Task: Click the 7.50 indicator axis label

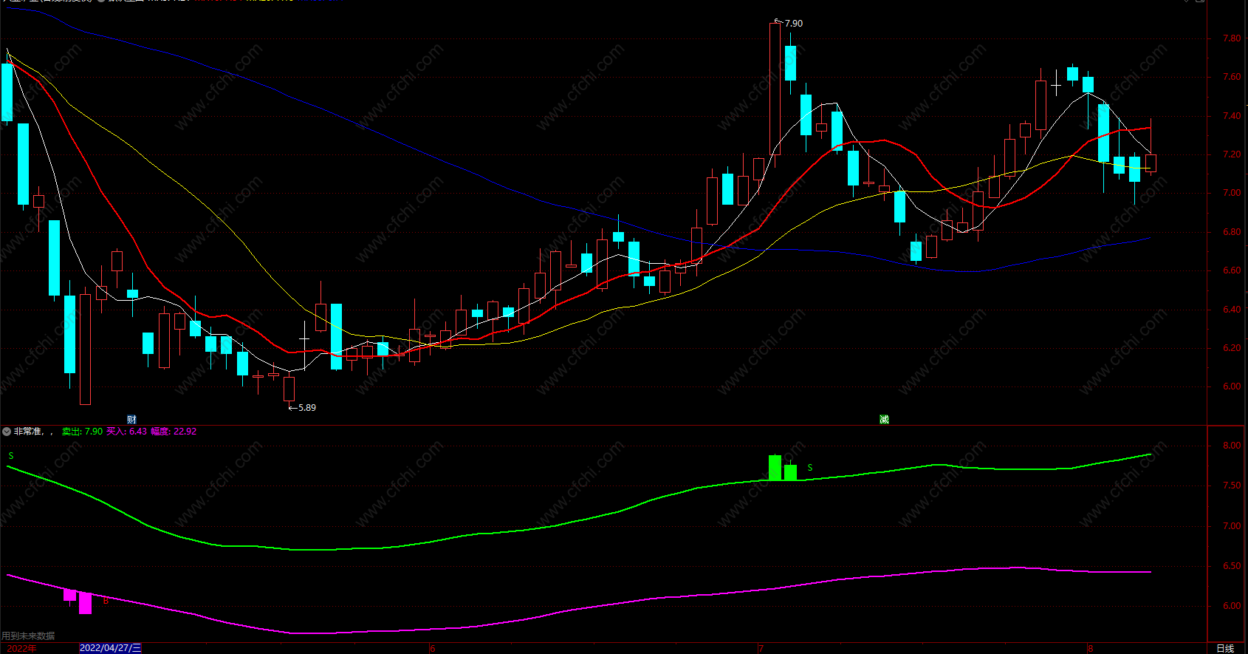Action: (x=1232, y=486)
